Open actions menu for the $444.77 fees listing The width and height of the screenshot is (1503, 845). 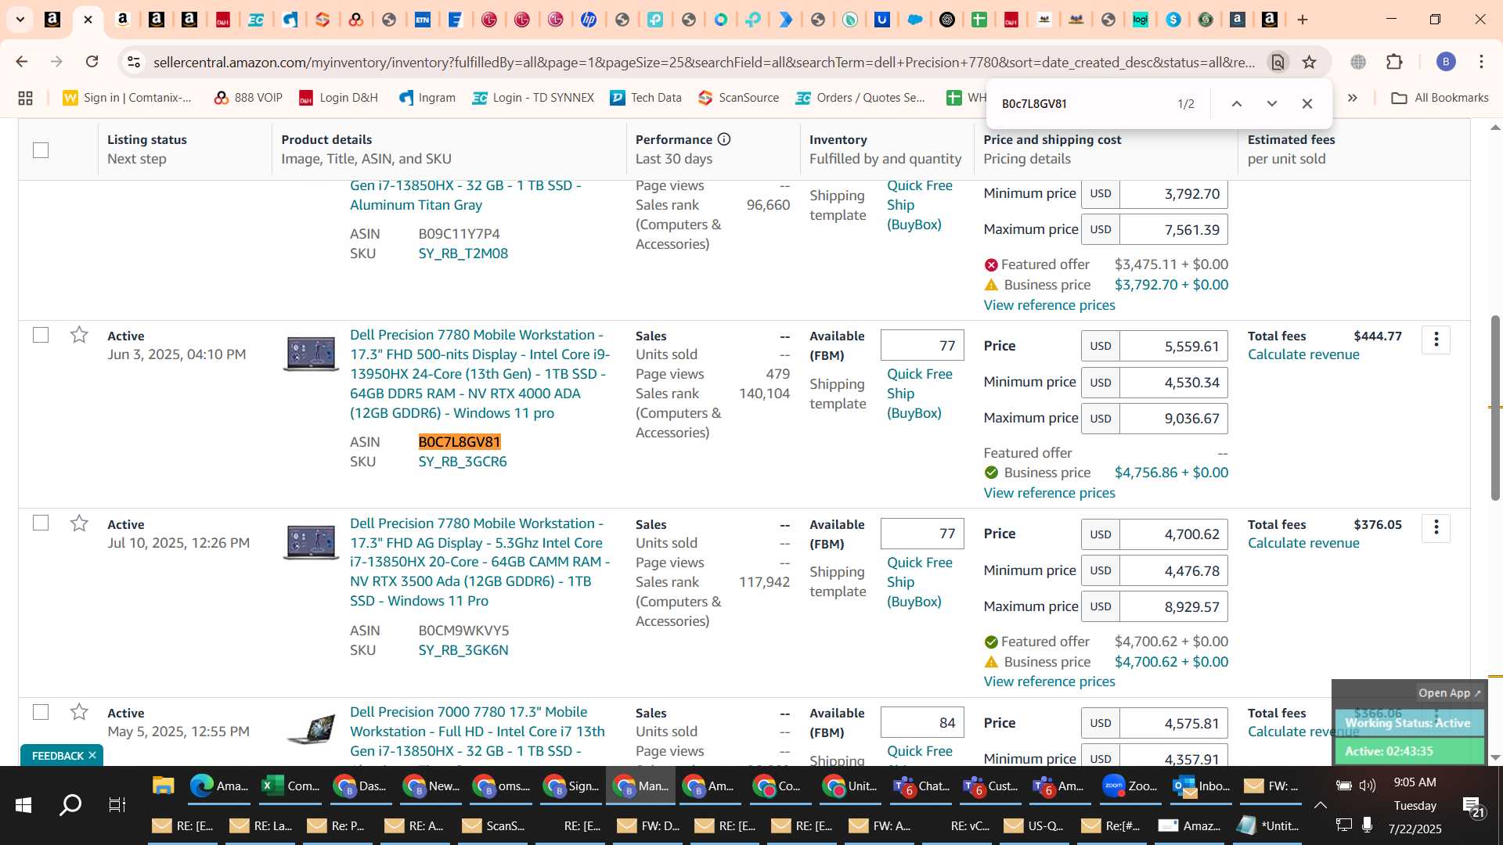click(1436, 340)
